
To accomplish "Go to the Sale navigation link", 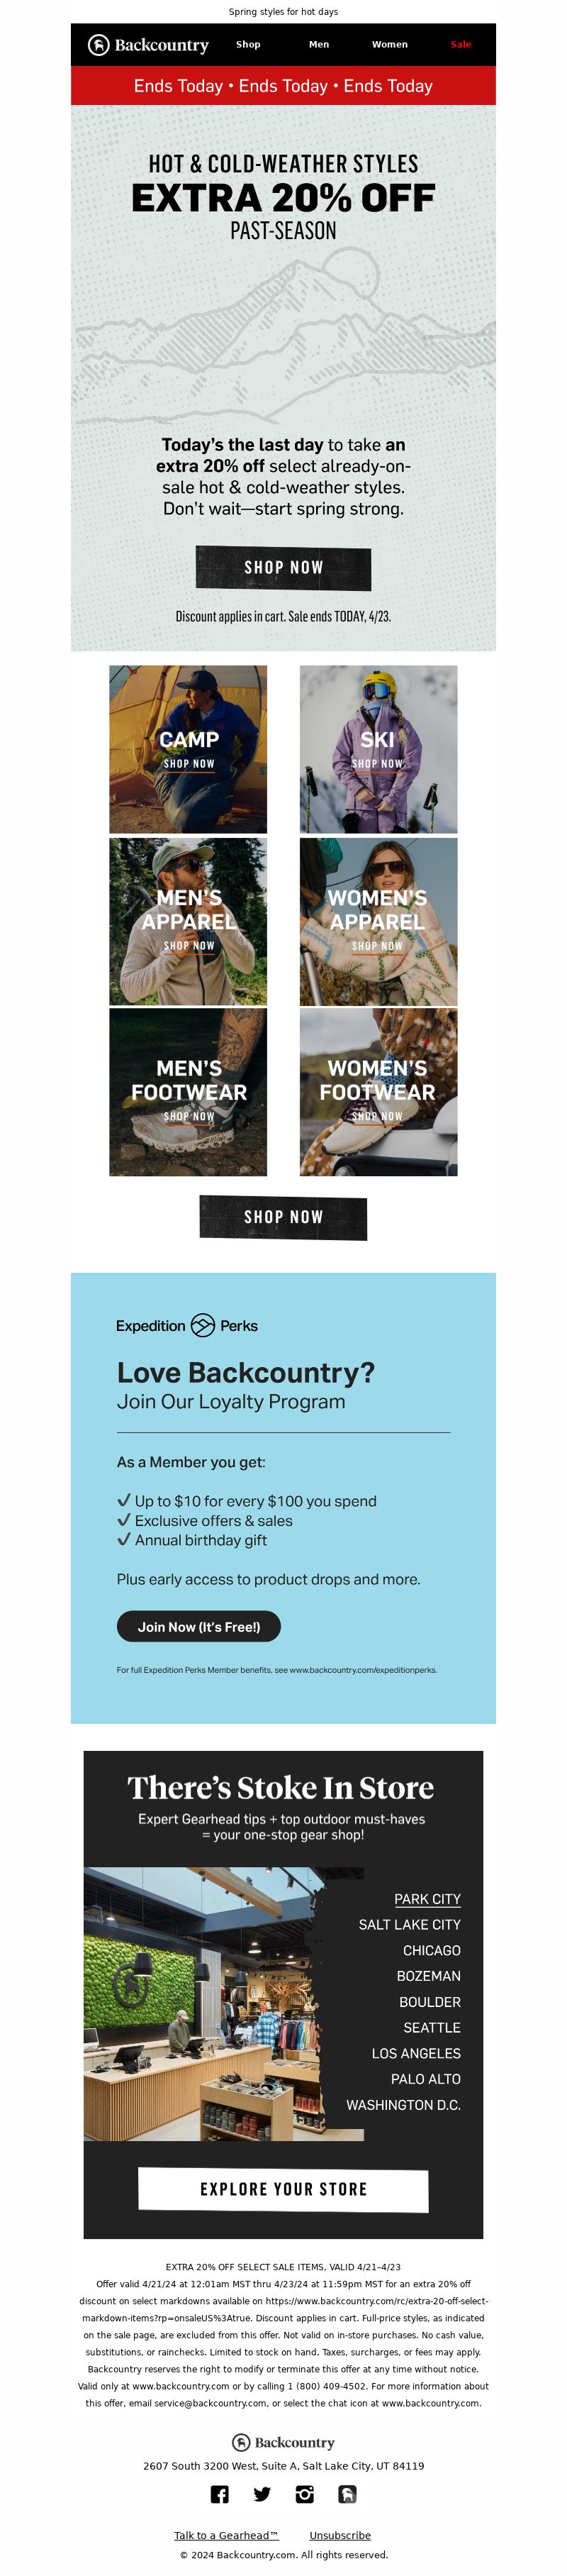I will coord(460,45).
